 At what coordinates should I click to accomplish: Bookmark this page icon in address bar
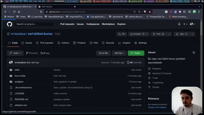click(x=41, y=12)
